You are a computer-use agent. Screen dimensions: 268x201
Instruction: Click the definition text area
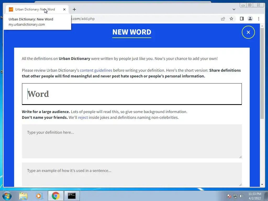click(x=132, y=141)
